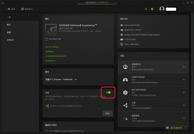Click the redacted username field beside avatar
The image size is (194, 134).
tap(171, 9)
